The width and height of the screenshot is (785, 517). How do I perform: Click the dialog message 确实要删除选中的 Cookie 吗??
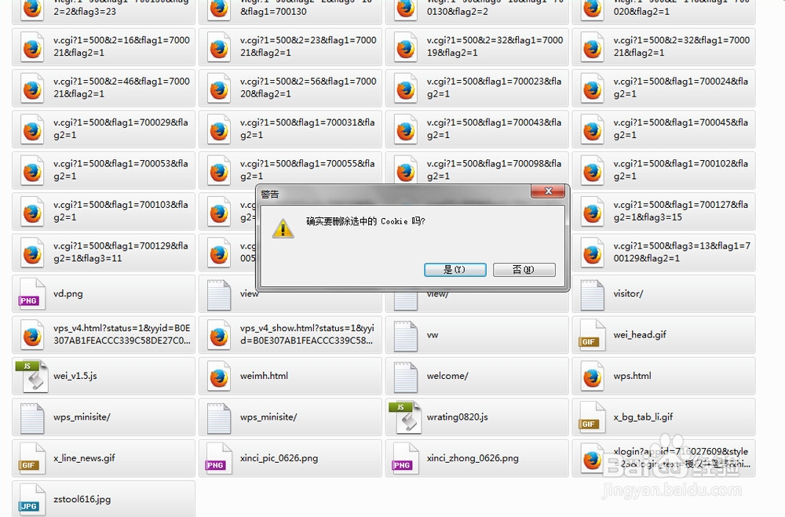coord(366,221)
